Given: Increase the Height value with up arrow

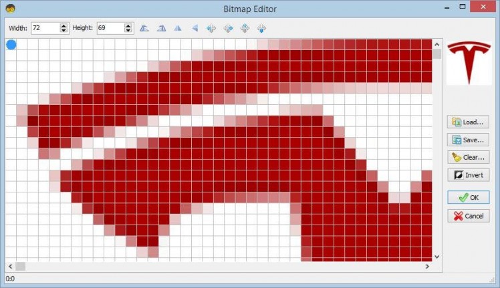Looking at the screenshot, I should tap(128, 25).
